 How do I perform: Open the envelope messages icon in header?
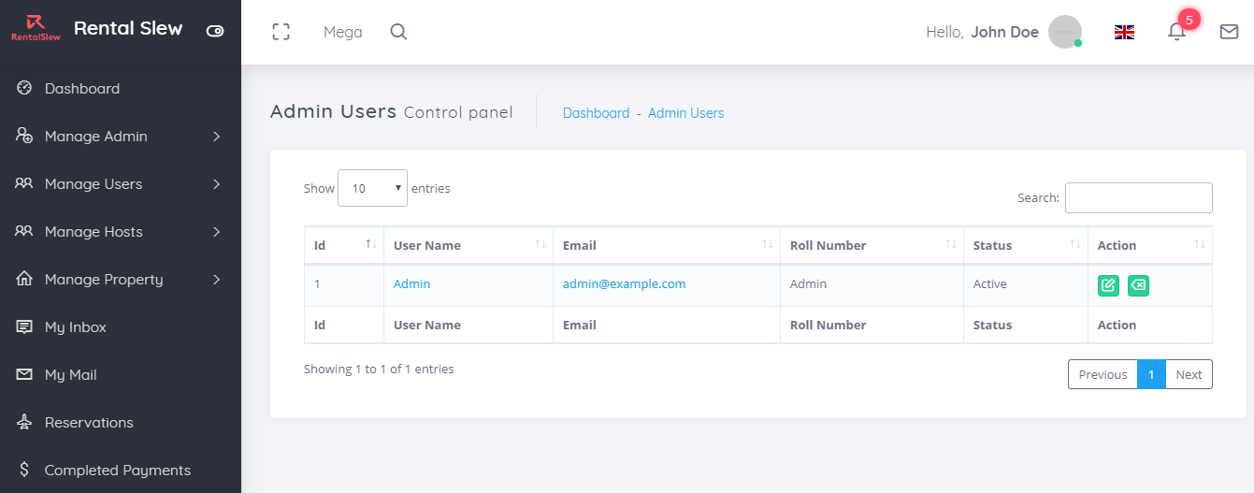tap(1229, 32)
